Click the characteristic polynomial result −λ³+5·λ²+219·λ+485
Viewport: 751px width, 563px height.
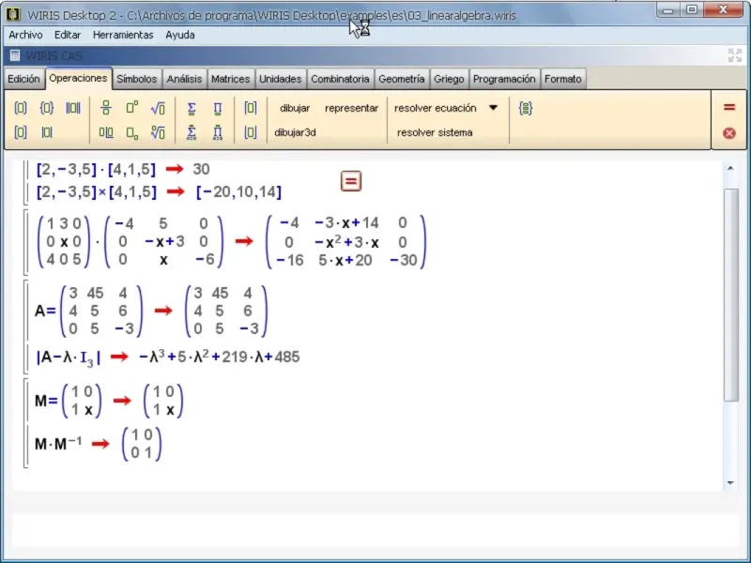[x=220, y=357]
